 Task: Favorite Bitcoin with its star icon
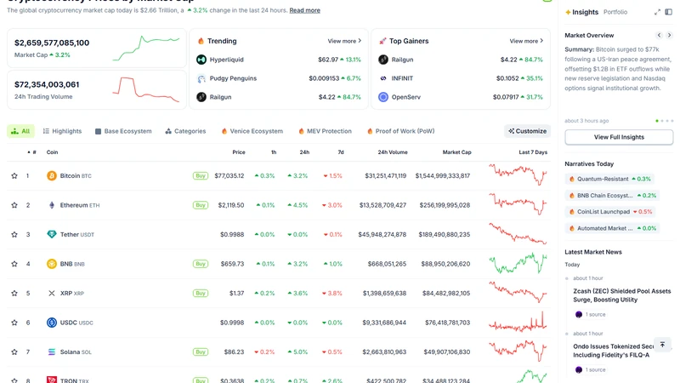tap(14, 176)
